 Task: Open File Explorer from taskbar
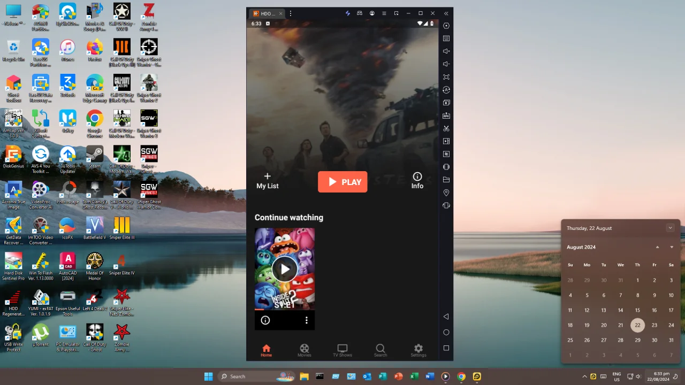[x=304, y=376]
